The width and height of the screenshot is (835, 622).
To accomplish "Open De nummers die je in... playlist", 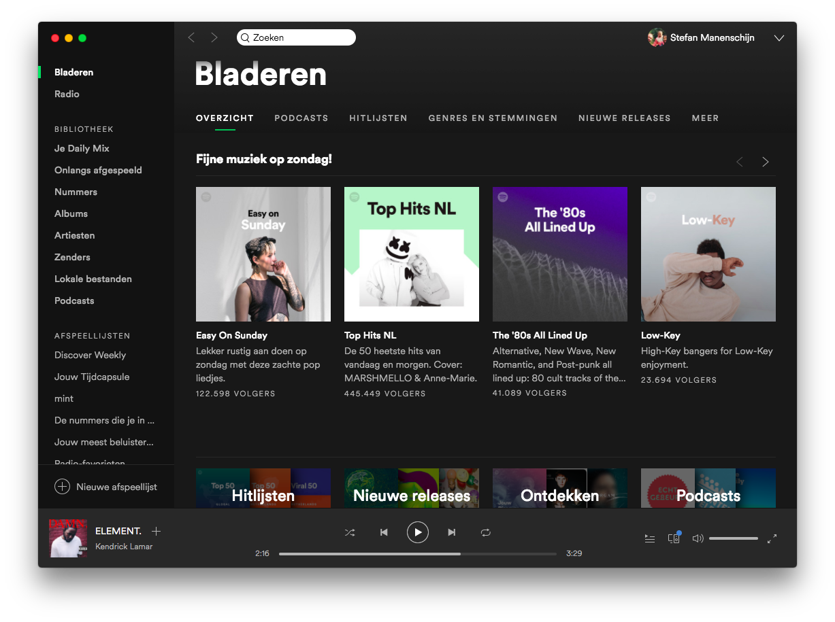I will [104, 420].
